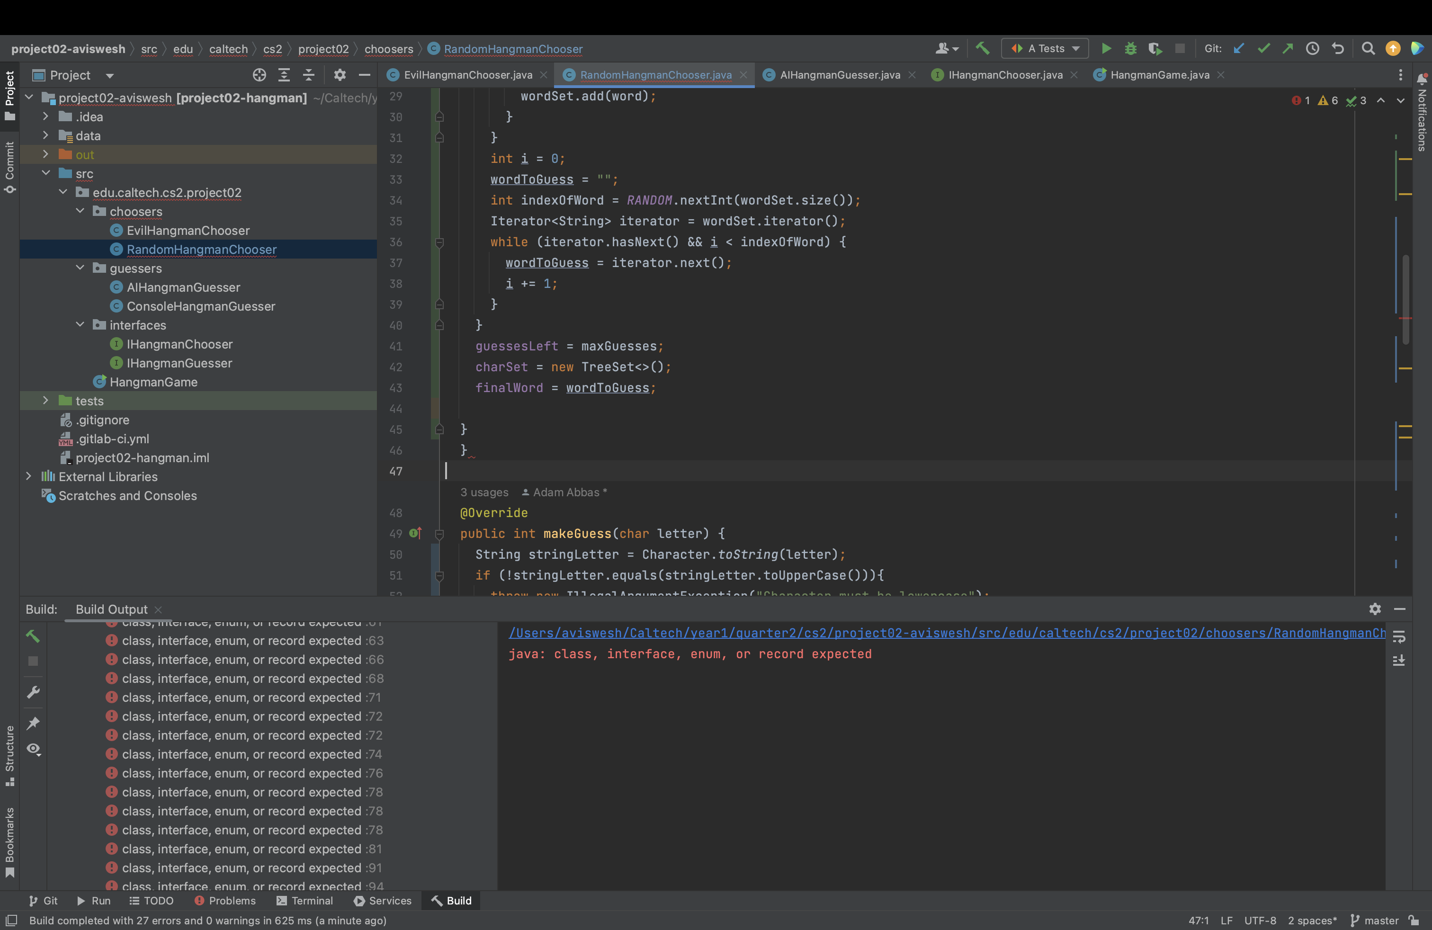Open the RandomHangmanChooser error file path link
This screenshot has height=930, width=1432.
pyautogui.click(x=947, y=633)
